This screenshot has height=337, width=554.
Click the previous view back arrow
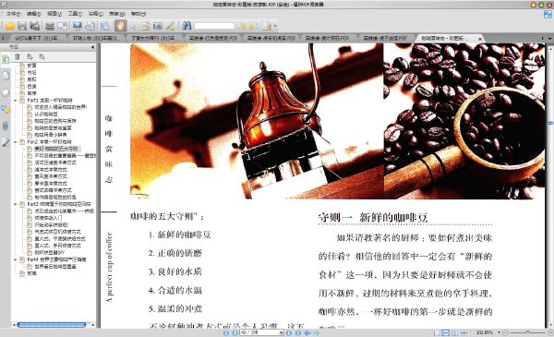click(x=307, y=332)
